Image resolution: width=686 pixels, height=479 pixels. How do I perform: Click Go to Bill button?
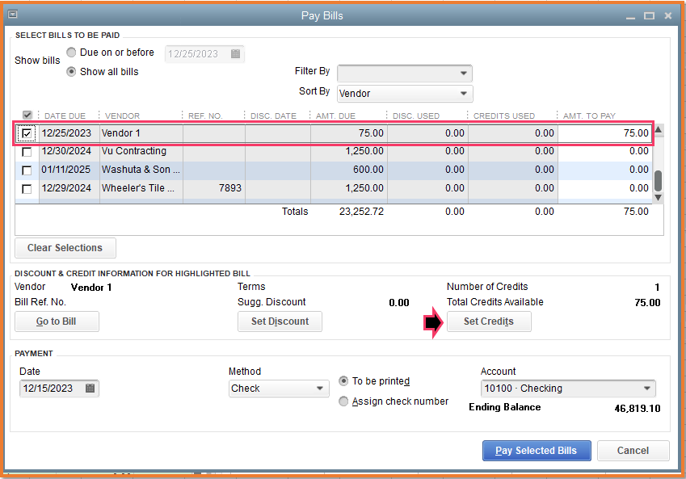pyautogui.click(x=57, y=321)
